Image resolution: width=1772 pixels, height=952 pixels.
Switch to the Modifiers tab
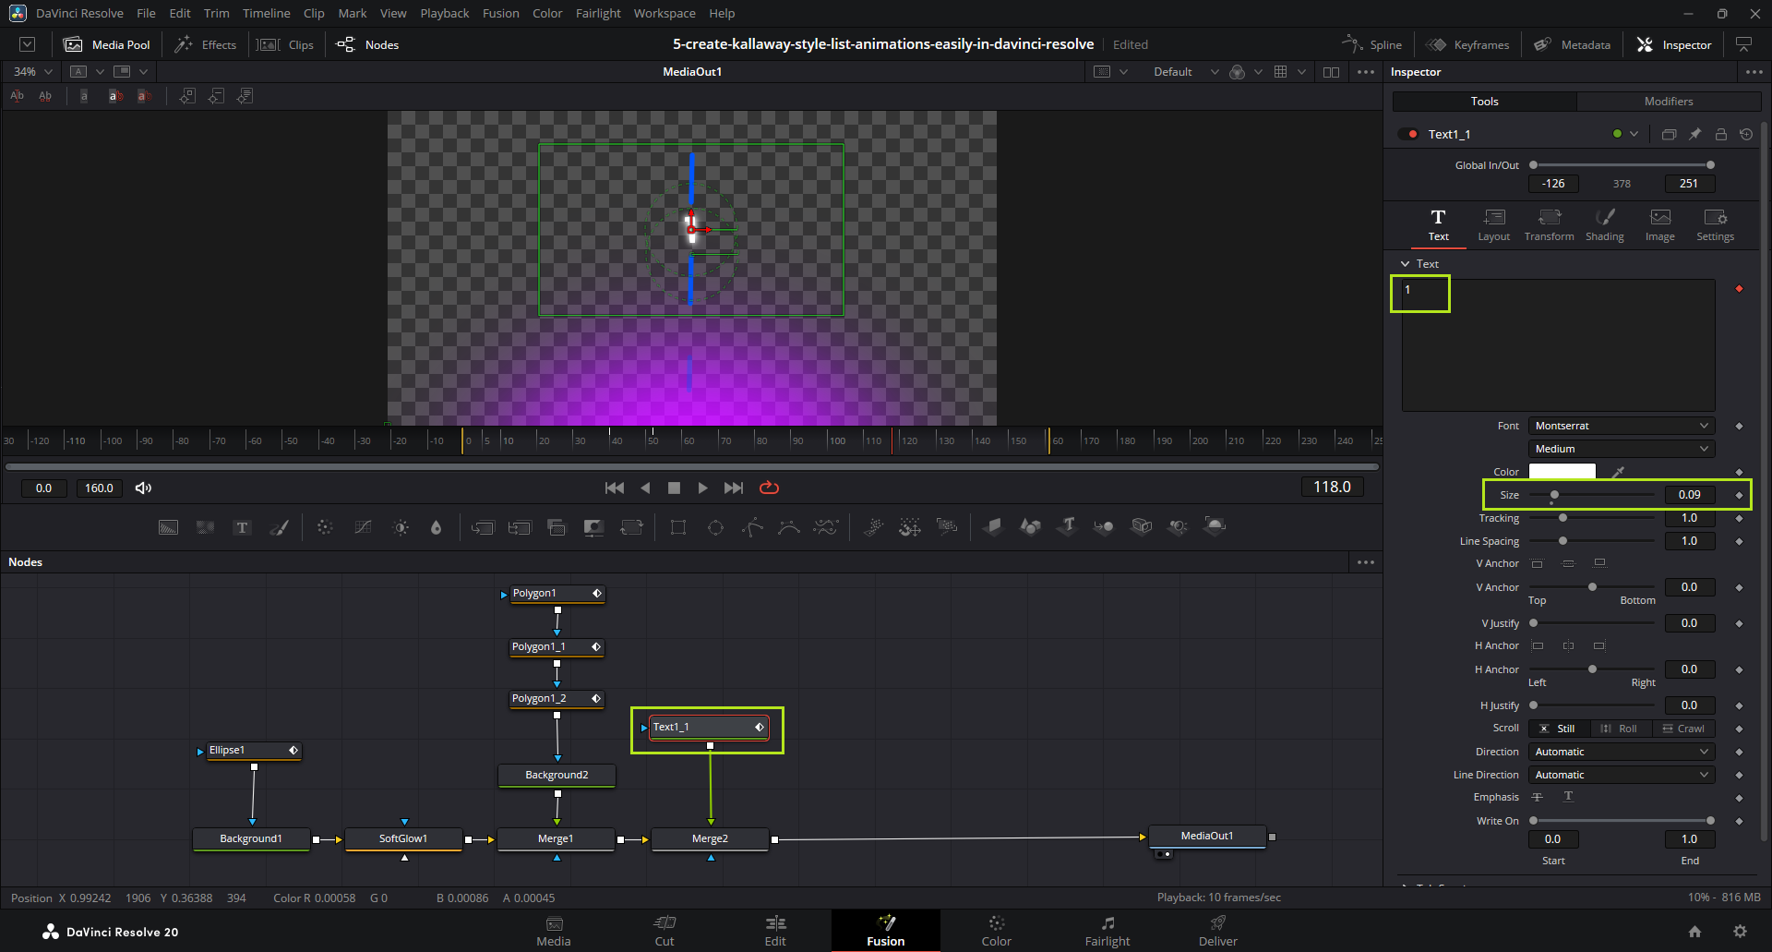1668,102
